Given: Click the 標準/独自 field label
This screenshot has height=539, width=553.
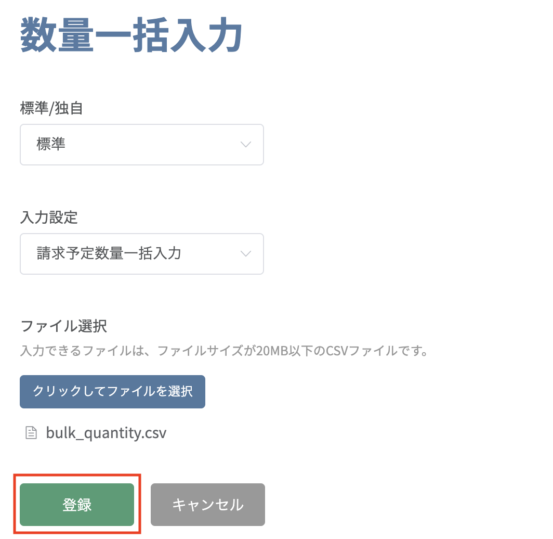Looking at the screenshot, I should point(51,108).
